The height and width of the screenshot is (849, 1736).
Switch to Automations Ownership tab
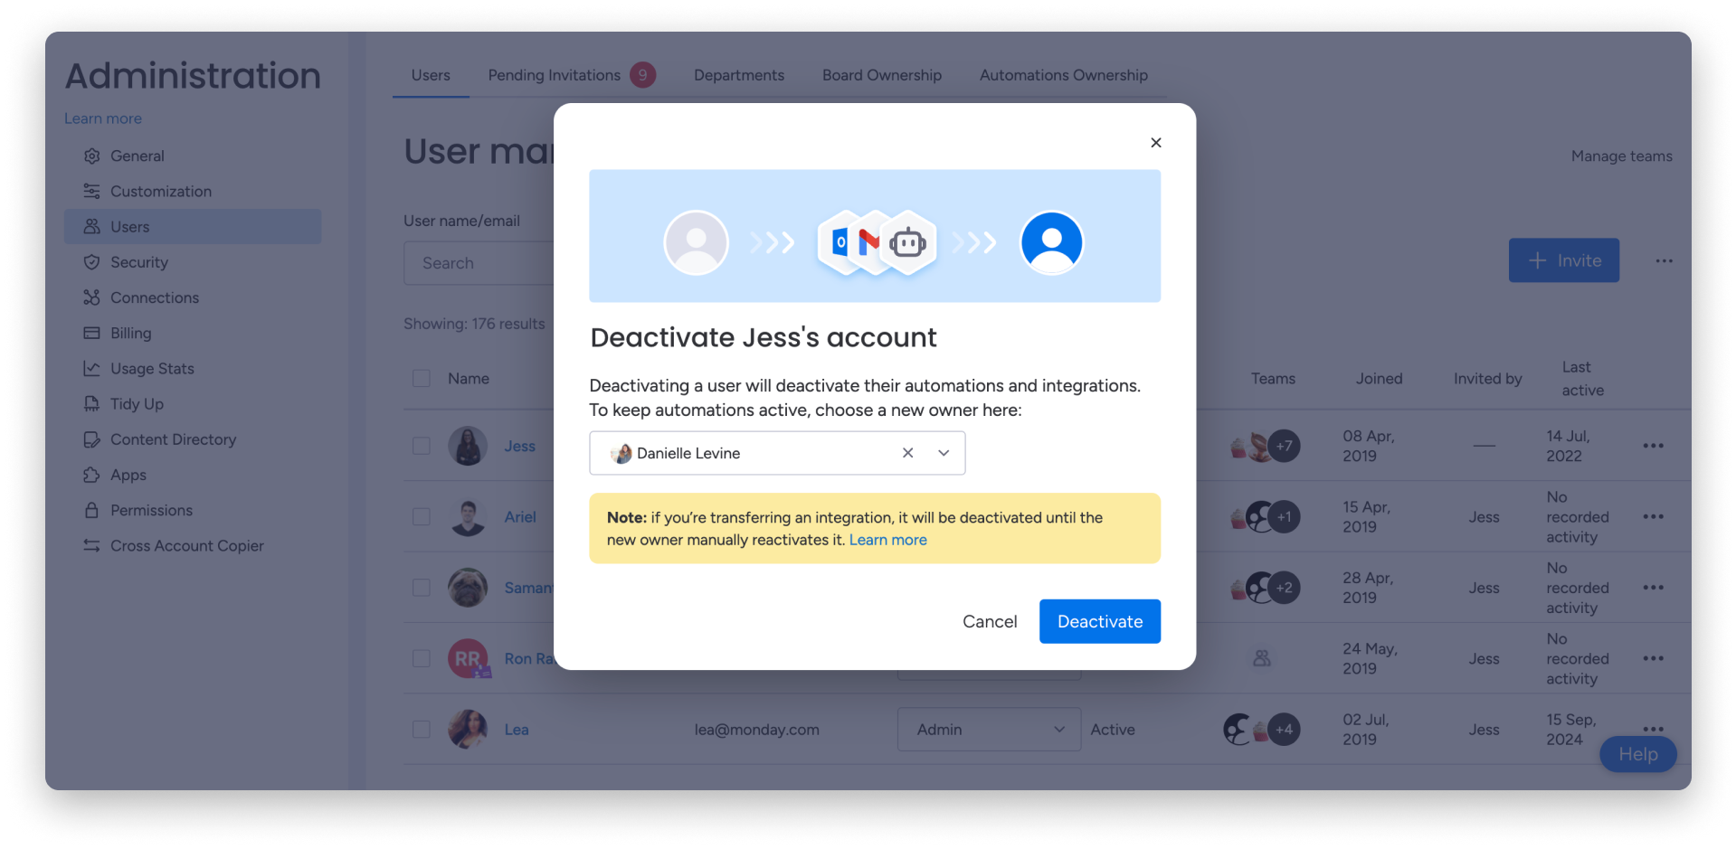coord(1064,75)
